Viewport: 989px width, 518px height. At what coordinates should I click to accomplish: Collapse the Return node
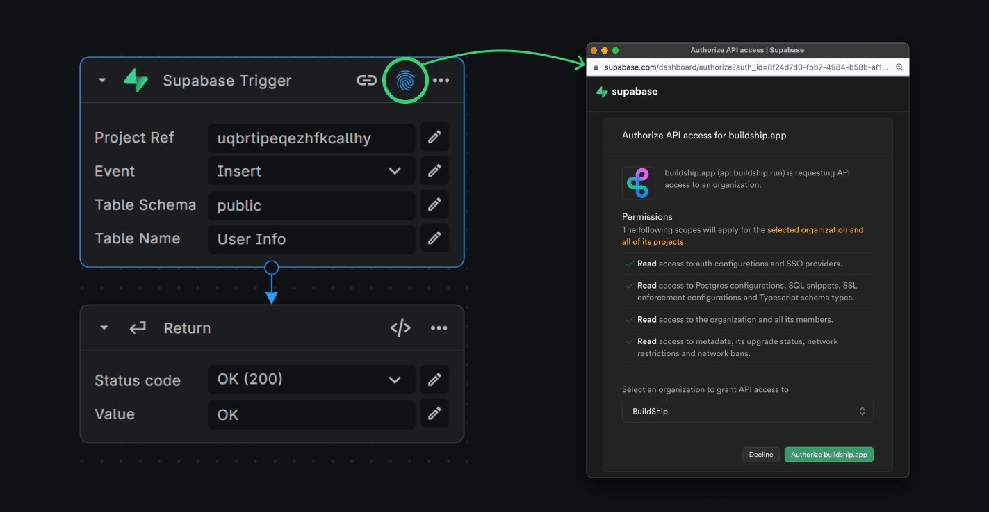tap(103, 327)
